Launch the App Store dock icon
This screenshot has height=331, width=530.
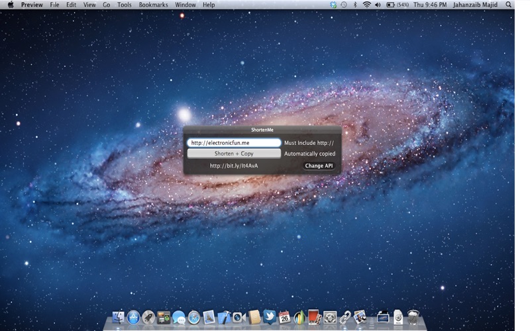pos(133,317)
